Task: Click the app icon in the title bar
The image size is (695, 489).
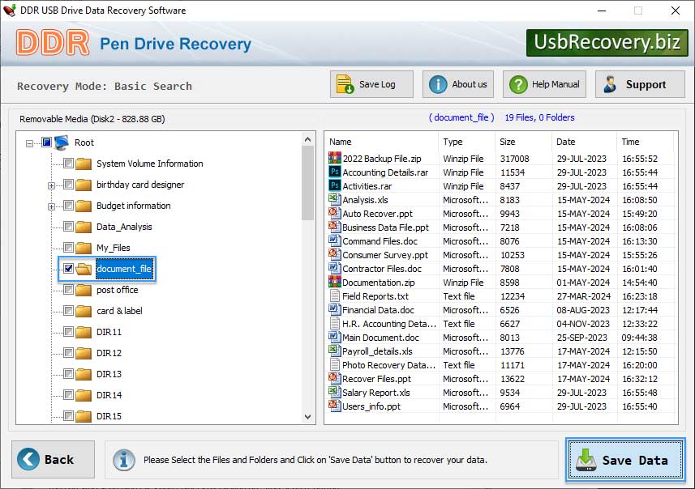Action: (9, 11)
